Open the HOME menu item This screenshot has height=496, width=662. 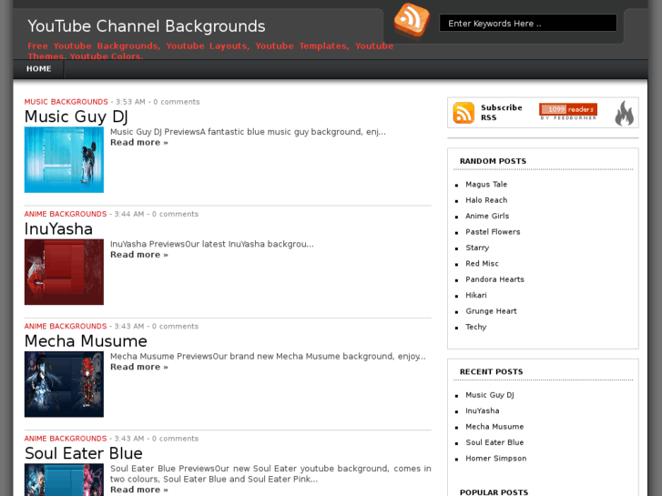[39, 69]
